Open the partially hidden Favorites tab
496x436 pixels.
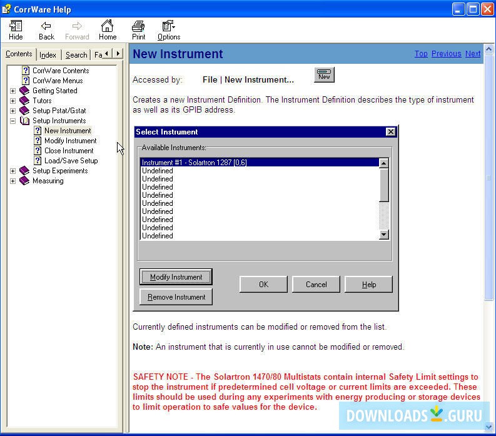[x=98, y=55]
